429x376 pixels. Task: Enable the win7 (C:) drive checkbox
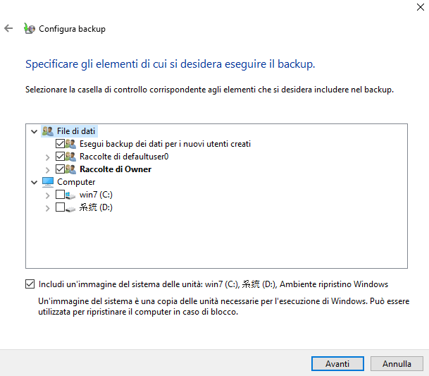(60, 195)
